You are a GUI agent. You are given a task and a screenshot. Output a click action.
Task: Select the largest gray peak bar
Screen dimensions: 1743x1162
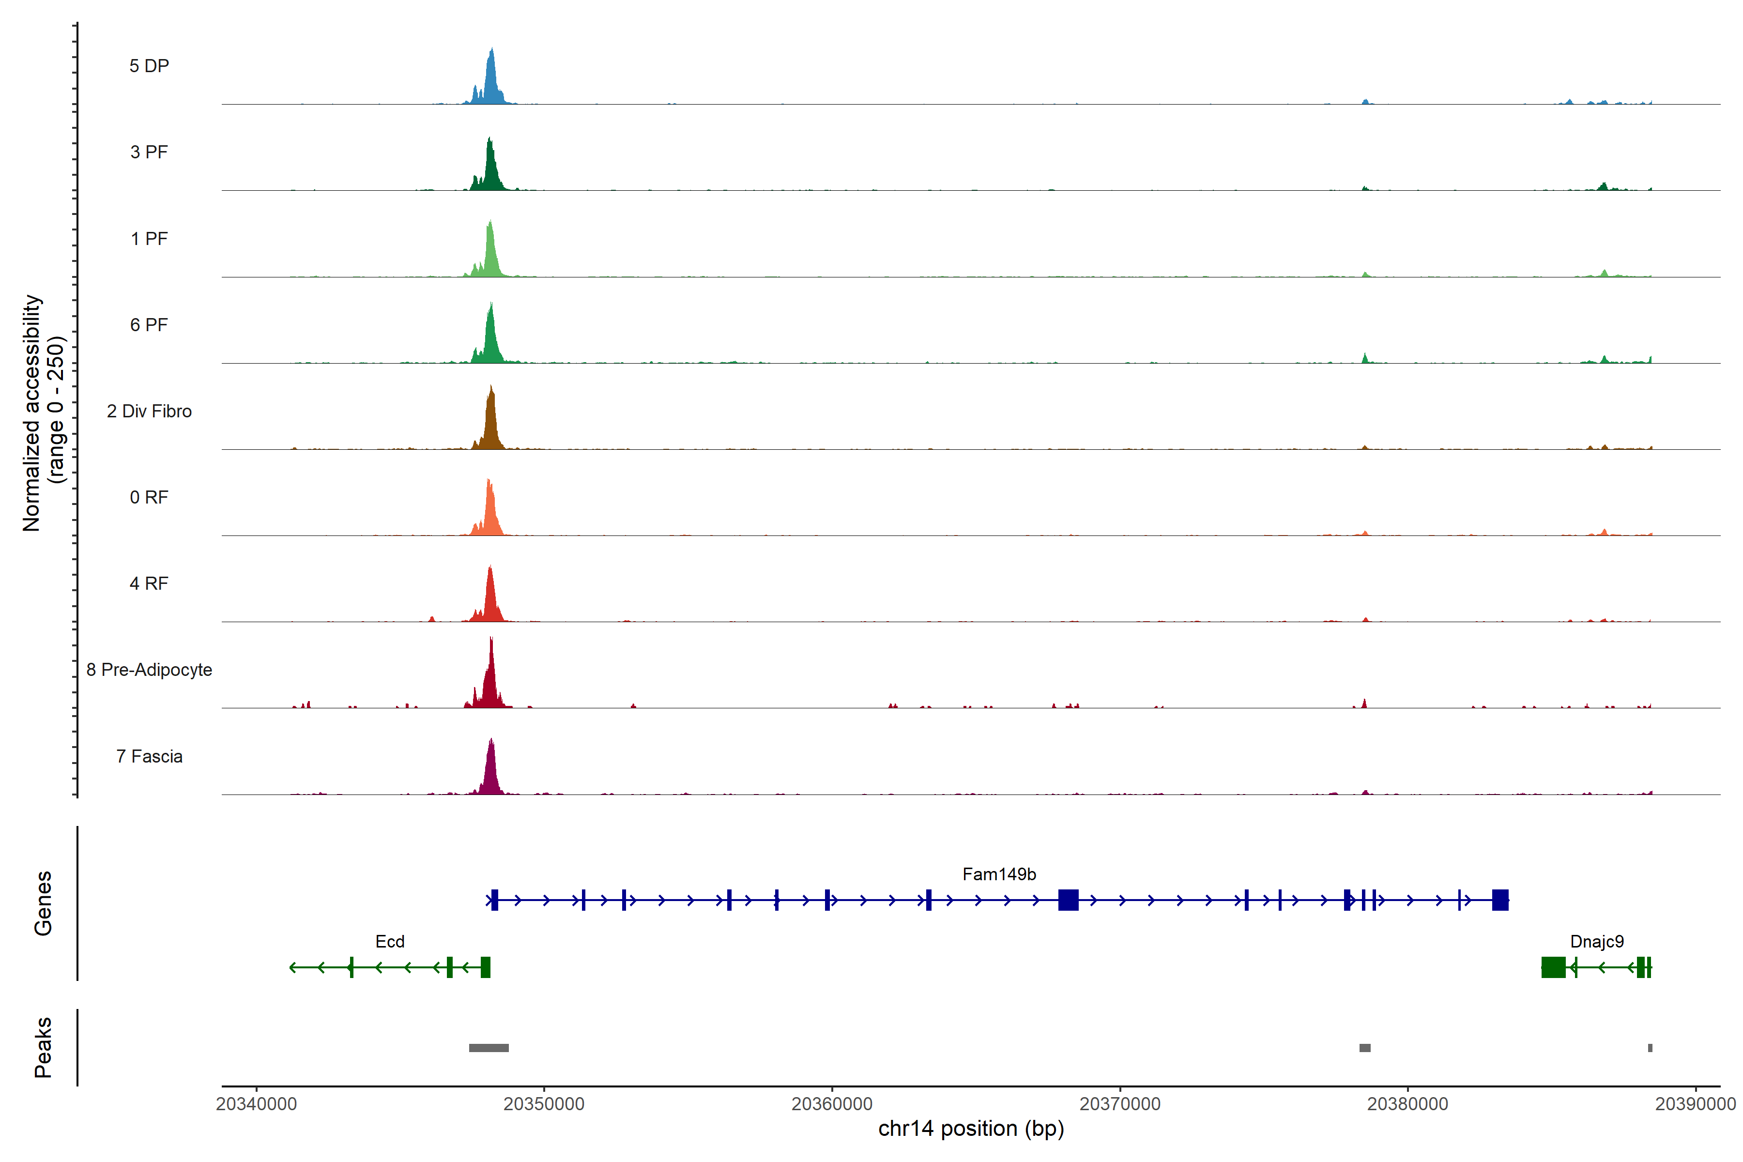click(x=489, y=1048)
